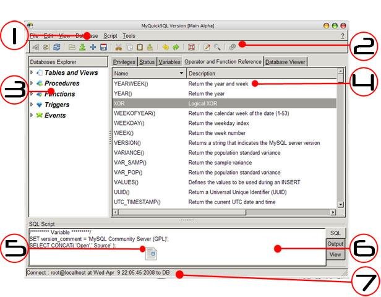The image size is (381, 297).
Task: Switch to the Variables tab
Action: (x=169, y=62)
